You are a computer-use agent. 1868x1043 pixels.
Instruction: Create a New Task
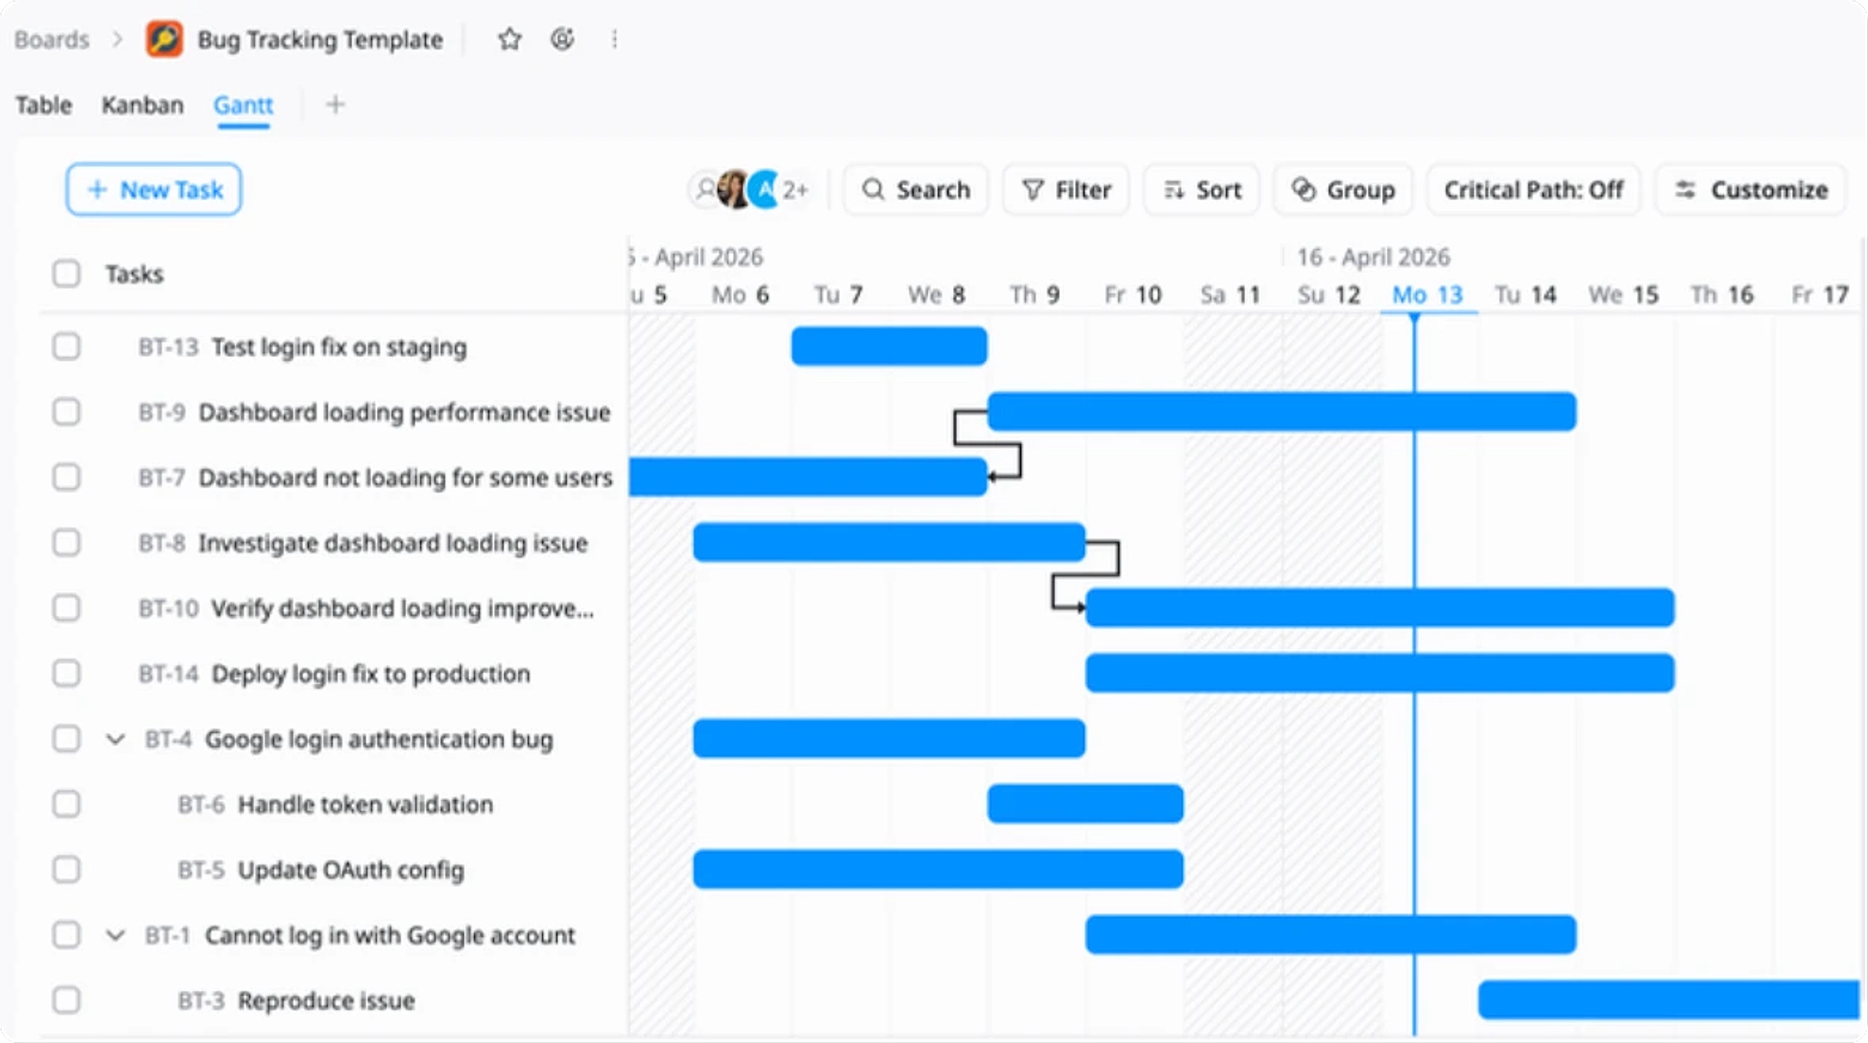pos(154,190)
